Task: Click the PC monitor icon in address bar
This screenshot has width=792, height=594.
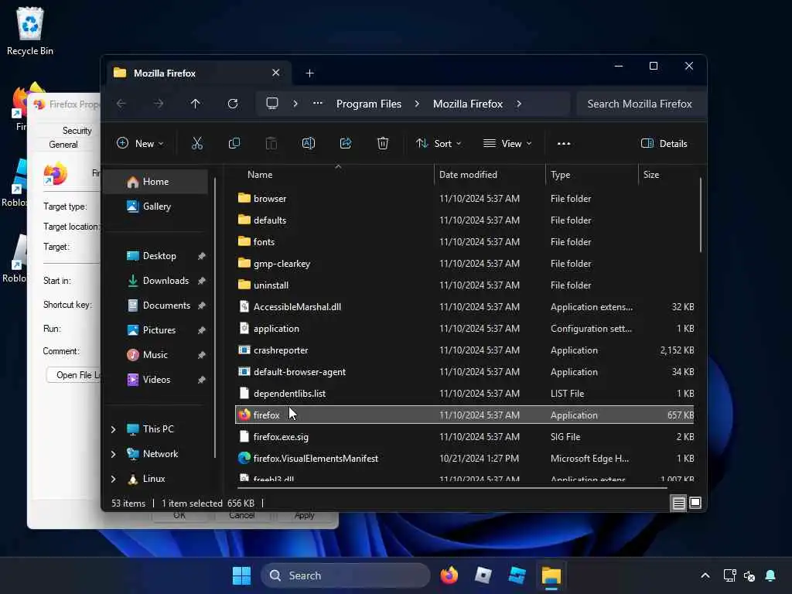Action: click(x=272, y=104)
